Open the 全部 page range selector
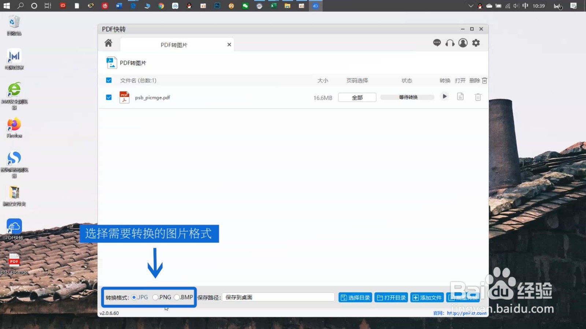The width and height of the screenshot is (586, 329). tap(357, 97)
